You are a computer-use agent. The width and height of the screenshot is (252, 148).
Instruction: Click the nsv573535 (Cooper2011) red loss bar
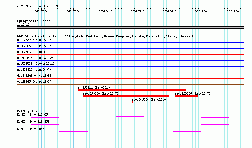pos(130,55)
